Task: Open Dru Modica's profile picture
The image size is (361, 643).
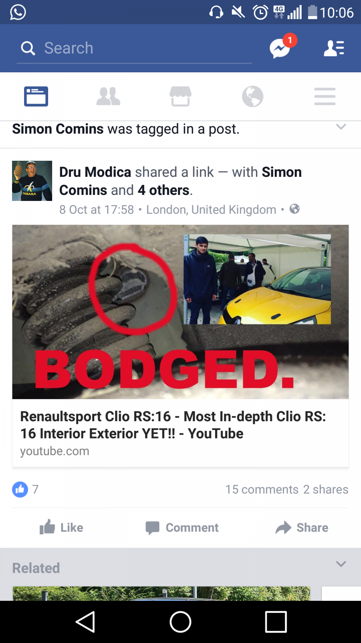Action: tap(32, 181)
